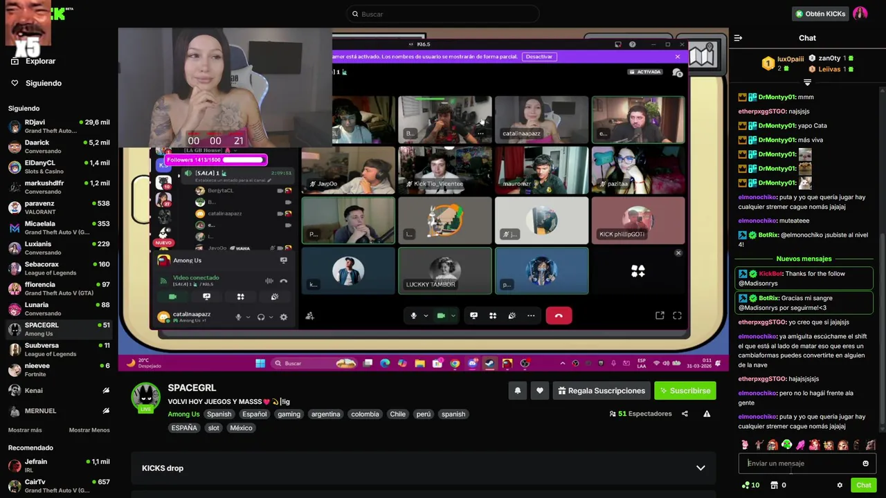Click red Discord hang up button
886x498 pixels.
559,316
